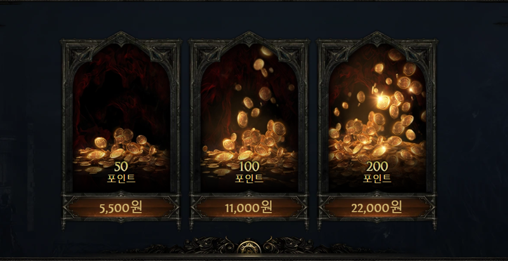Open the dark red empty area of 50-point card
508x261 pixels.
(x=121, y=91)
